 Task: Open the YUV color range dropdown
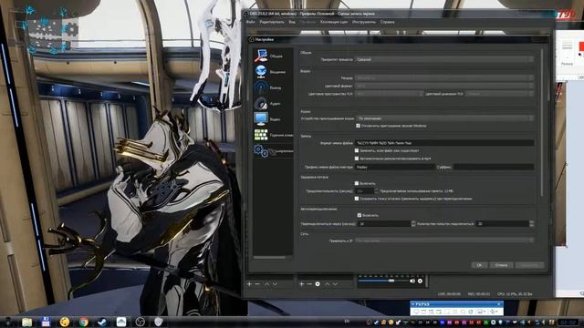point(499,94)
